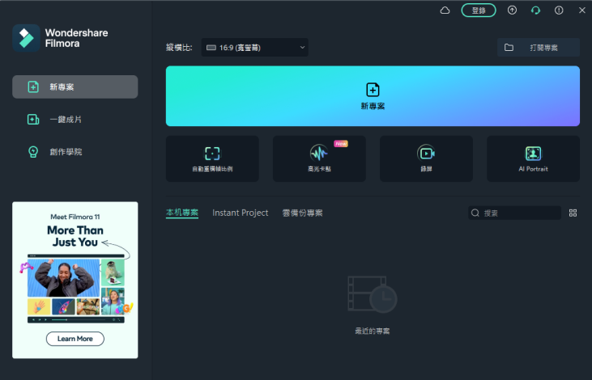Open the AI Portrait tool
Image resolution: width=592 pixels, height=380 pixels.
[x=533, y=158]
